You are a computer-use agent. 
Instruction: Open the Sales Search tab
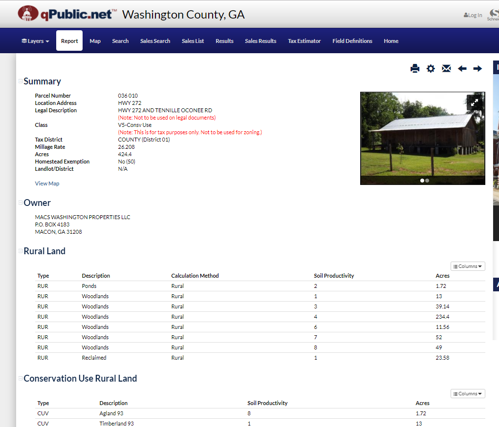(x=155, y=41)
